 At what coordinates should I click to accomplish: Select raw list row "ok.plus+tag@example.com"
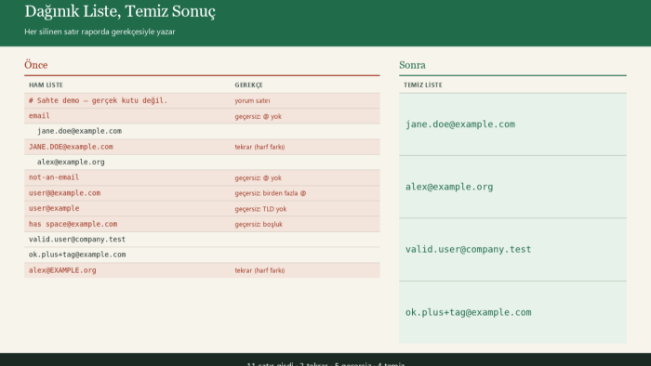pos(202,255)
